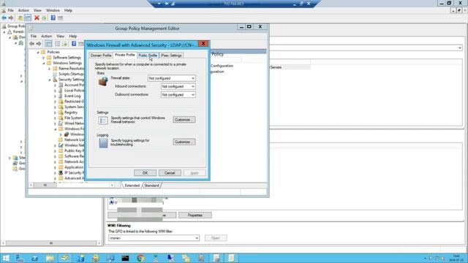Switch to the Extended tab at bottom
468x263 pixels.
pyautogui.click(x=132, y=186)
